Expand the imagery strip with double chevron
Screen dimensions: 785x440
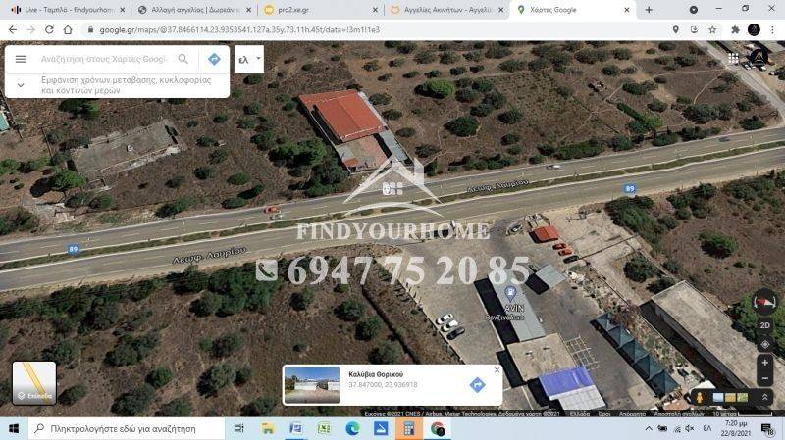[764, 397]
